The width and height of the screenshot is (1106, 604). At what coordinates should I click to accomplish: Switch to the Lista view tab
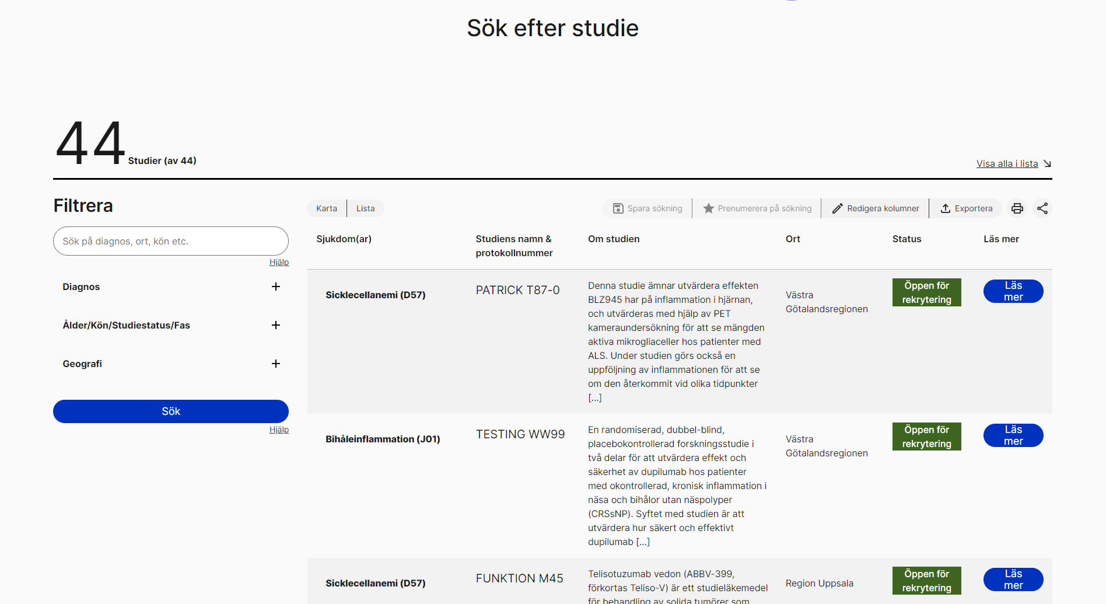366,208
